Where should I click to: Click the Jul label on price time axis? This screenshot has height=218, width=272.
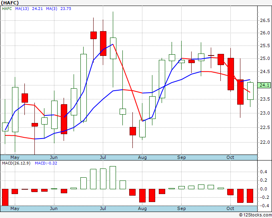point(103,157)
